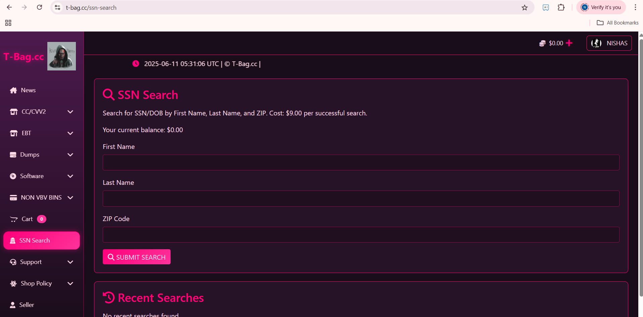This screenshot has width=643, height=317.
Task: Go back using the browser back arrow
Action: [9, 7]
